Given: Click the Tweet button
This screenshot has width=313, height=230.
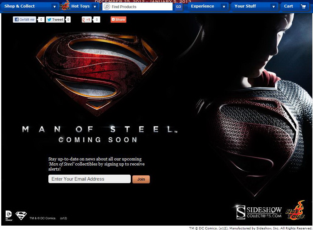Looking at the screenshot, I should click(x=55, y=20).
